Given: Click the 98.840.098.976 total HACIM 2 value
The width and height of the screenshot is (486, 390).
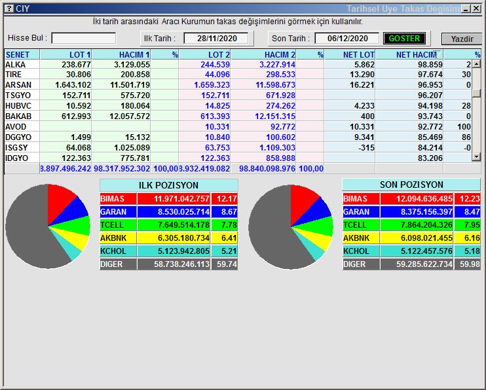Looking at the screenshot, I should (x=263, y=169).
